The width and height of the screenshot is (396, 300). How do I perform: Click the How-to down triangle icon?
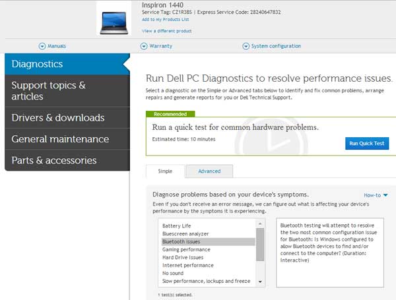click(385, 195)
